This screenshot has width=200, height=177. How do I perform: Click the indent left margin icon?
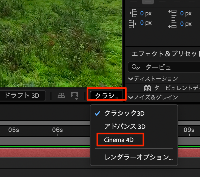point(133,13)
